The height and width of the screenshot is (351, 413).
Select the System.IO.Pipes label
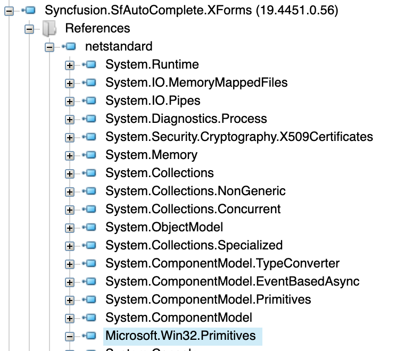point(153,101)
